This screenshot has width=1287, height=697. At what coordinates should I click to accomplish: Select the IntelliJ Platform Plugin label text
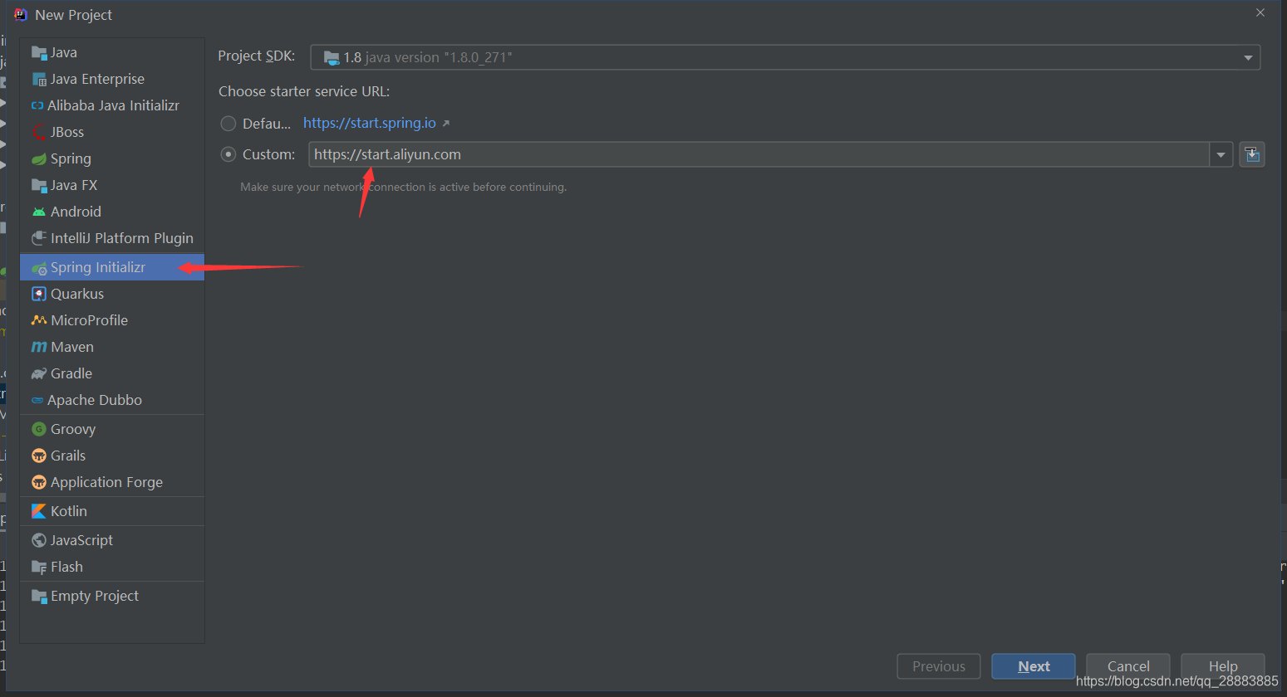122,238
